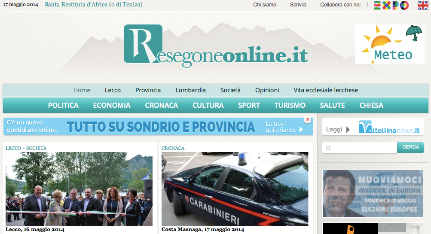Open the Valtellinanews.it logo link
The height and width of the screenshot is (234, 431).
point(389,127)
